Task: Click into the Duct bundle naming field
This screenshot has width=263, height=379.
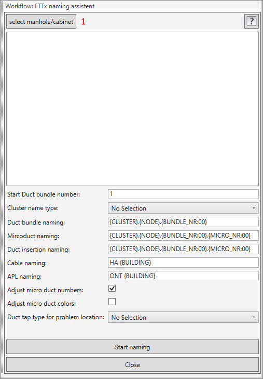Action: pyautogui.click(x=183, y=222)
